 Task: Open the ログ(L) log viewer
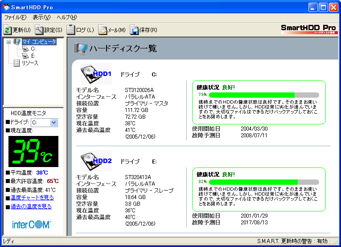coord(71,30)
